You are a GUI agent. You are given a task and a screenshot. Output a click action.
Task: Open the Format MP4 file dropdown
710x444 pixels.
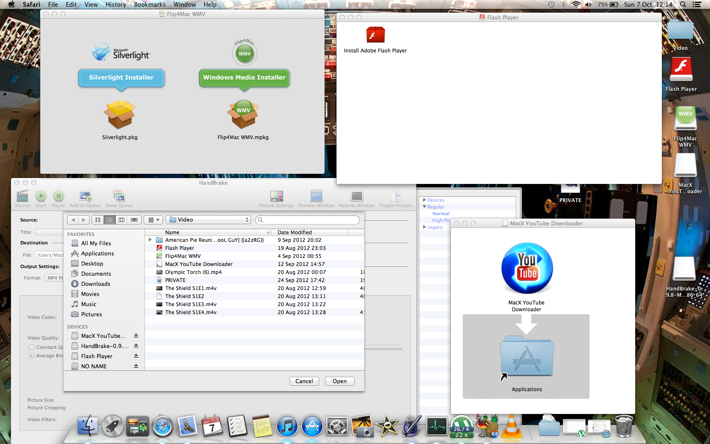tap(55, 278)
